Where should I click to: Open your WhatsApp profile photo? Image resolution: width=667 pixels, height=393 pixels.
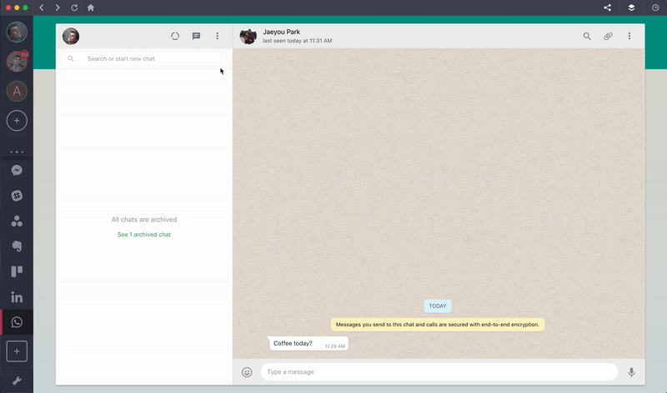71,36
